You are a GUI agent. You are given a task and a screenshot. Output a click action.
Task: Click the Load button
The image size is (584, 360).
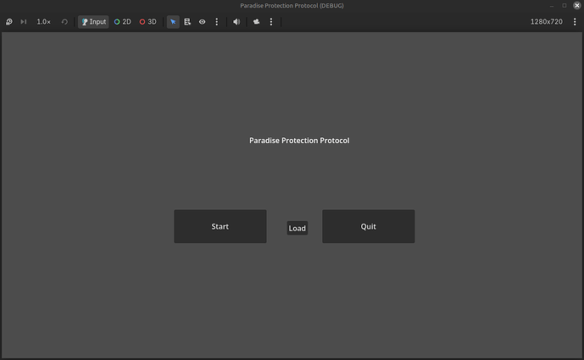(298, 228)
